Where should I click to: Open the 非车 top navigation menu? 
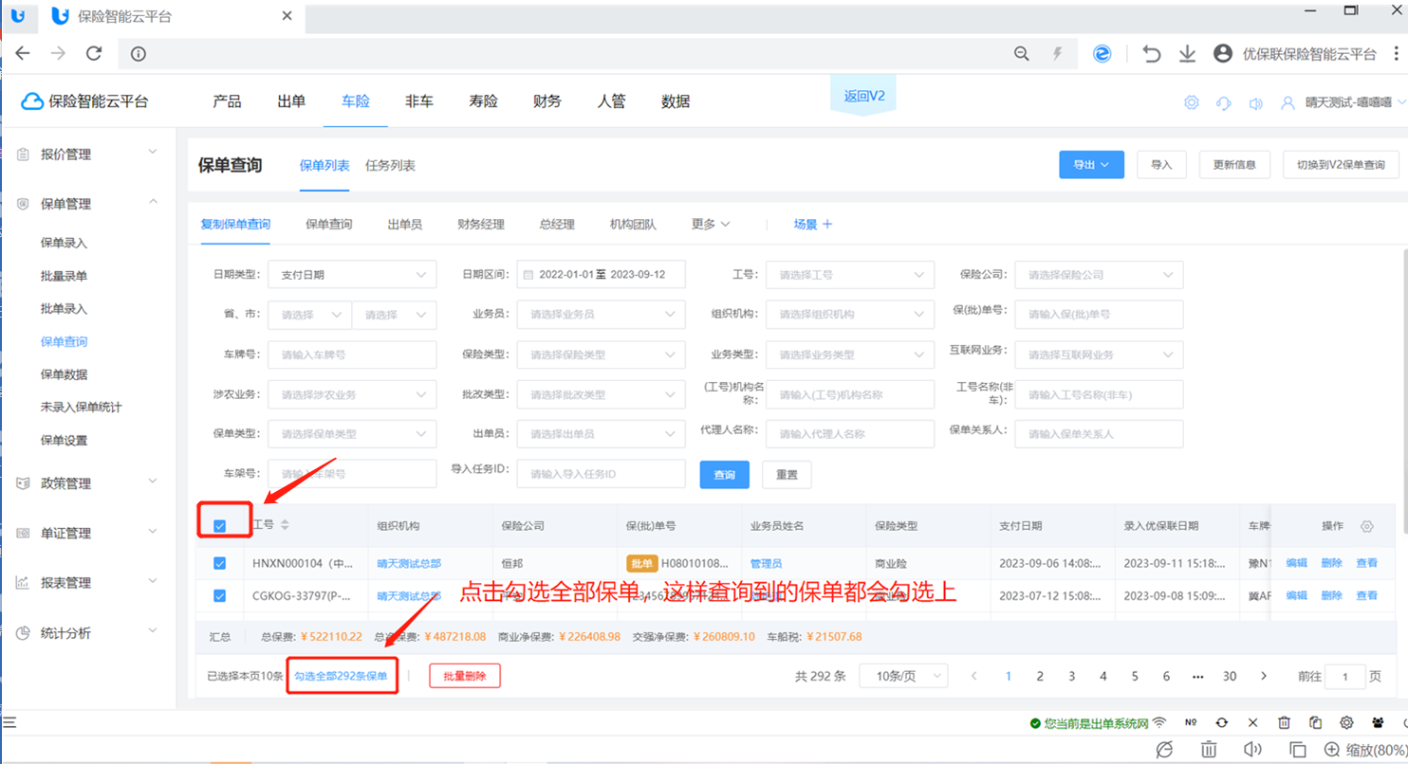[419, 101]
